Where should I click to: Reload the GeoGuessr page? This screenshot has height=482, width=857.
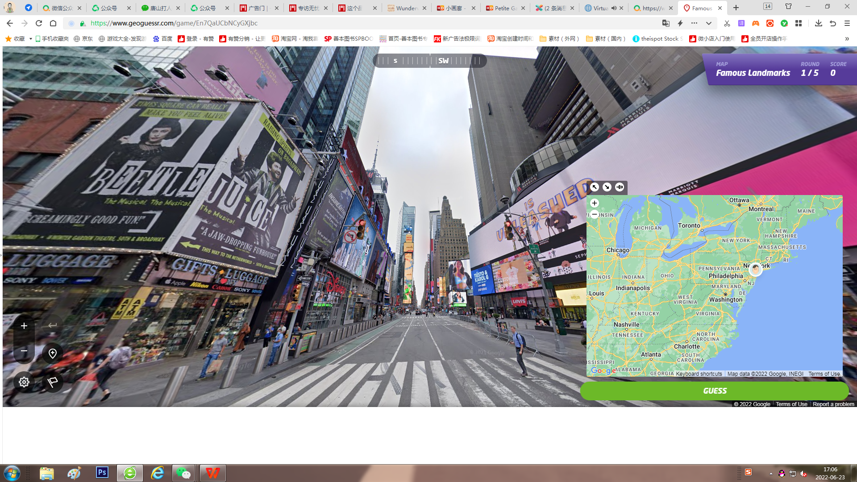pos(39,23)
